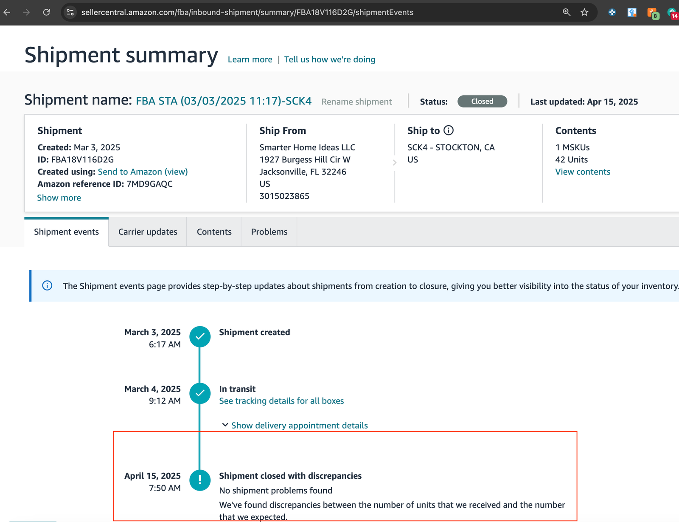Click the 1 MSKUs text

tap(572, 147)
